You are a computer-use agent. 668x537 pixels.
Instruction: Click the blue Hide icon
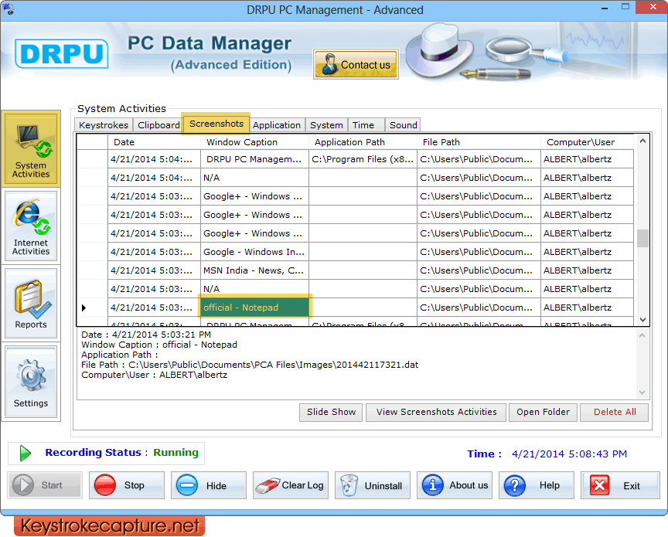point(186,485)
